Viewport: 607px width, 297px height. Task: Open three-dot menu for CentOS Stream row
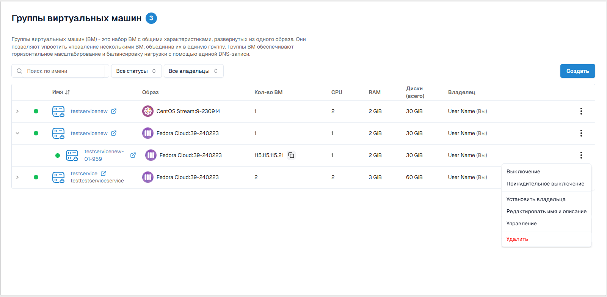[581, 111]
